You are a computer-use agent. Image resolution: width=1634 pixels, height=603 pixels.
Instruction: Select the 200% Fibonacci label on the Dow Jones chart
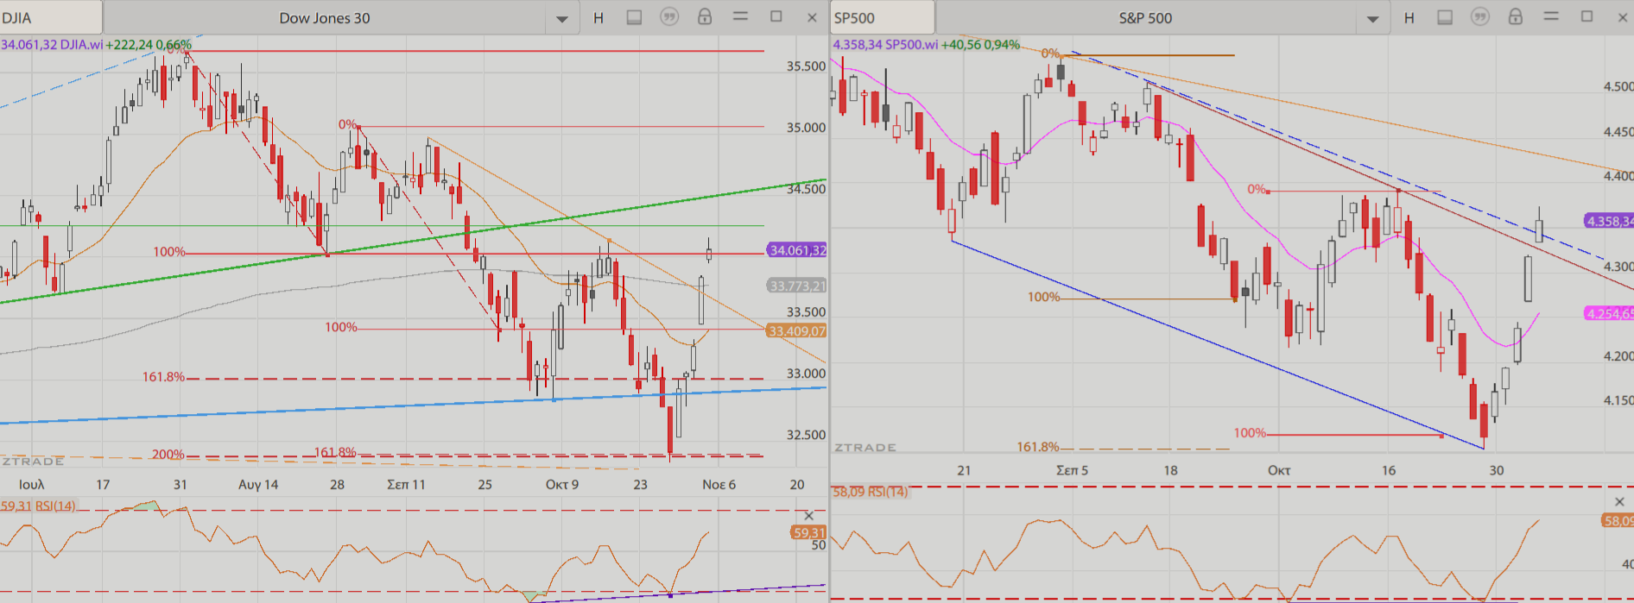coord(168,454)
